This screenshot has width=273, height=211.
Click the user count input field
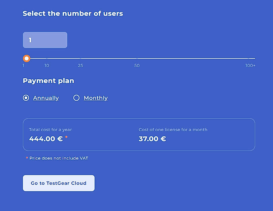(x=45, y=40)
